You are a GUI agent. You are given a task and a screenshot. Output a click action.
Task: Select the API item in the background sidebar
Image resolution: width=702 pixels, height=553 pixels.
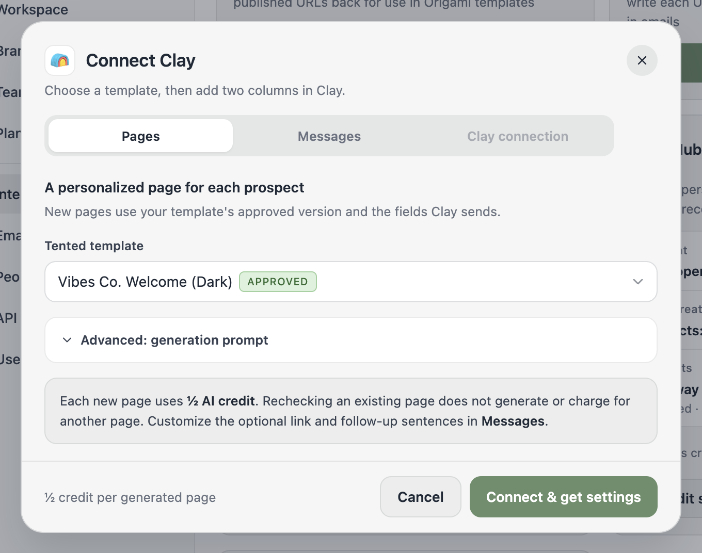pyautogui.click(x=9, y=318)
